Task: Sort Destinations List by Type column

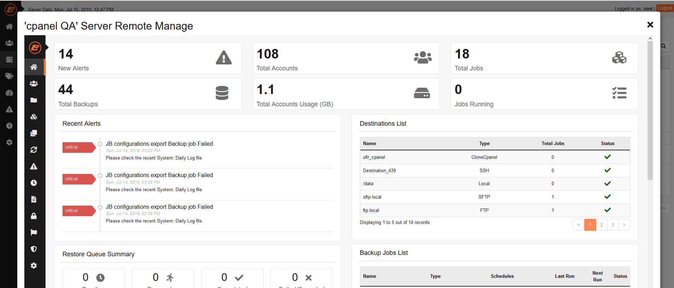Action: (x=484, y=143)
